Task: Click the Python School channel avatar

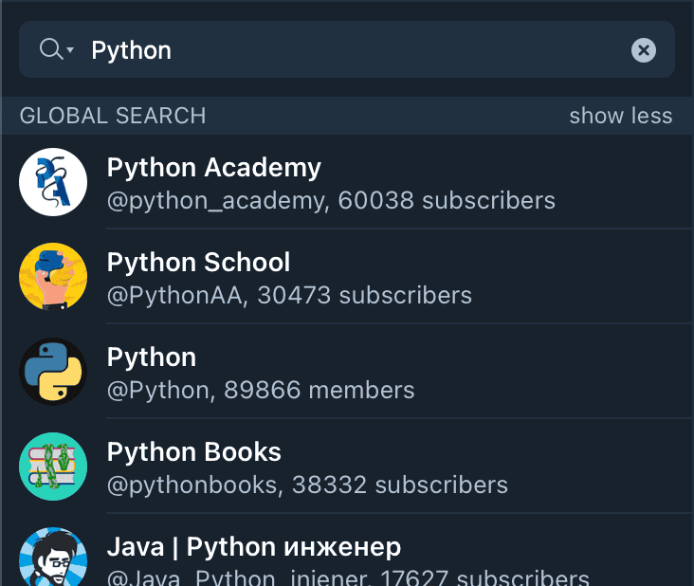Action: pos(53,277)
